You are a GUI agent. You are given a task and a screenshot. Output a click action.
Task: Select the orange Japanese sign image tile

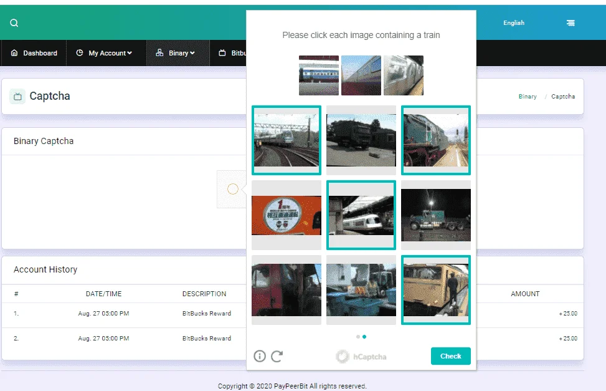[x=286, y=215]
